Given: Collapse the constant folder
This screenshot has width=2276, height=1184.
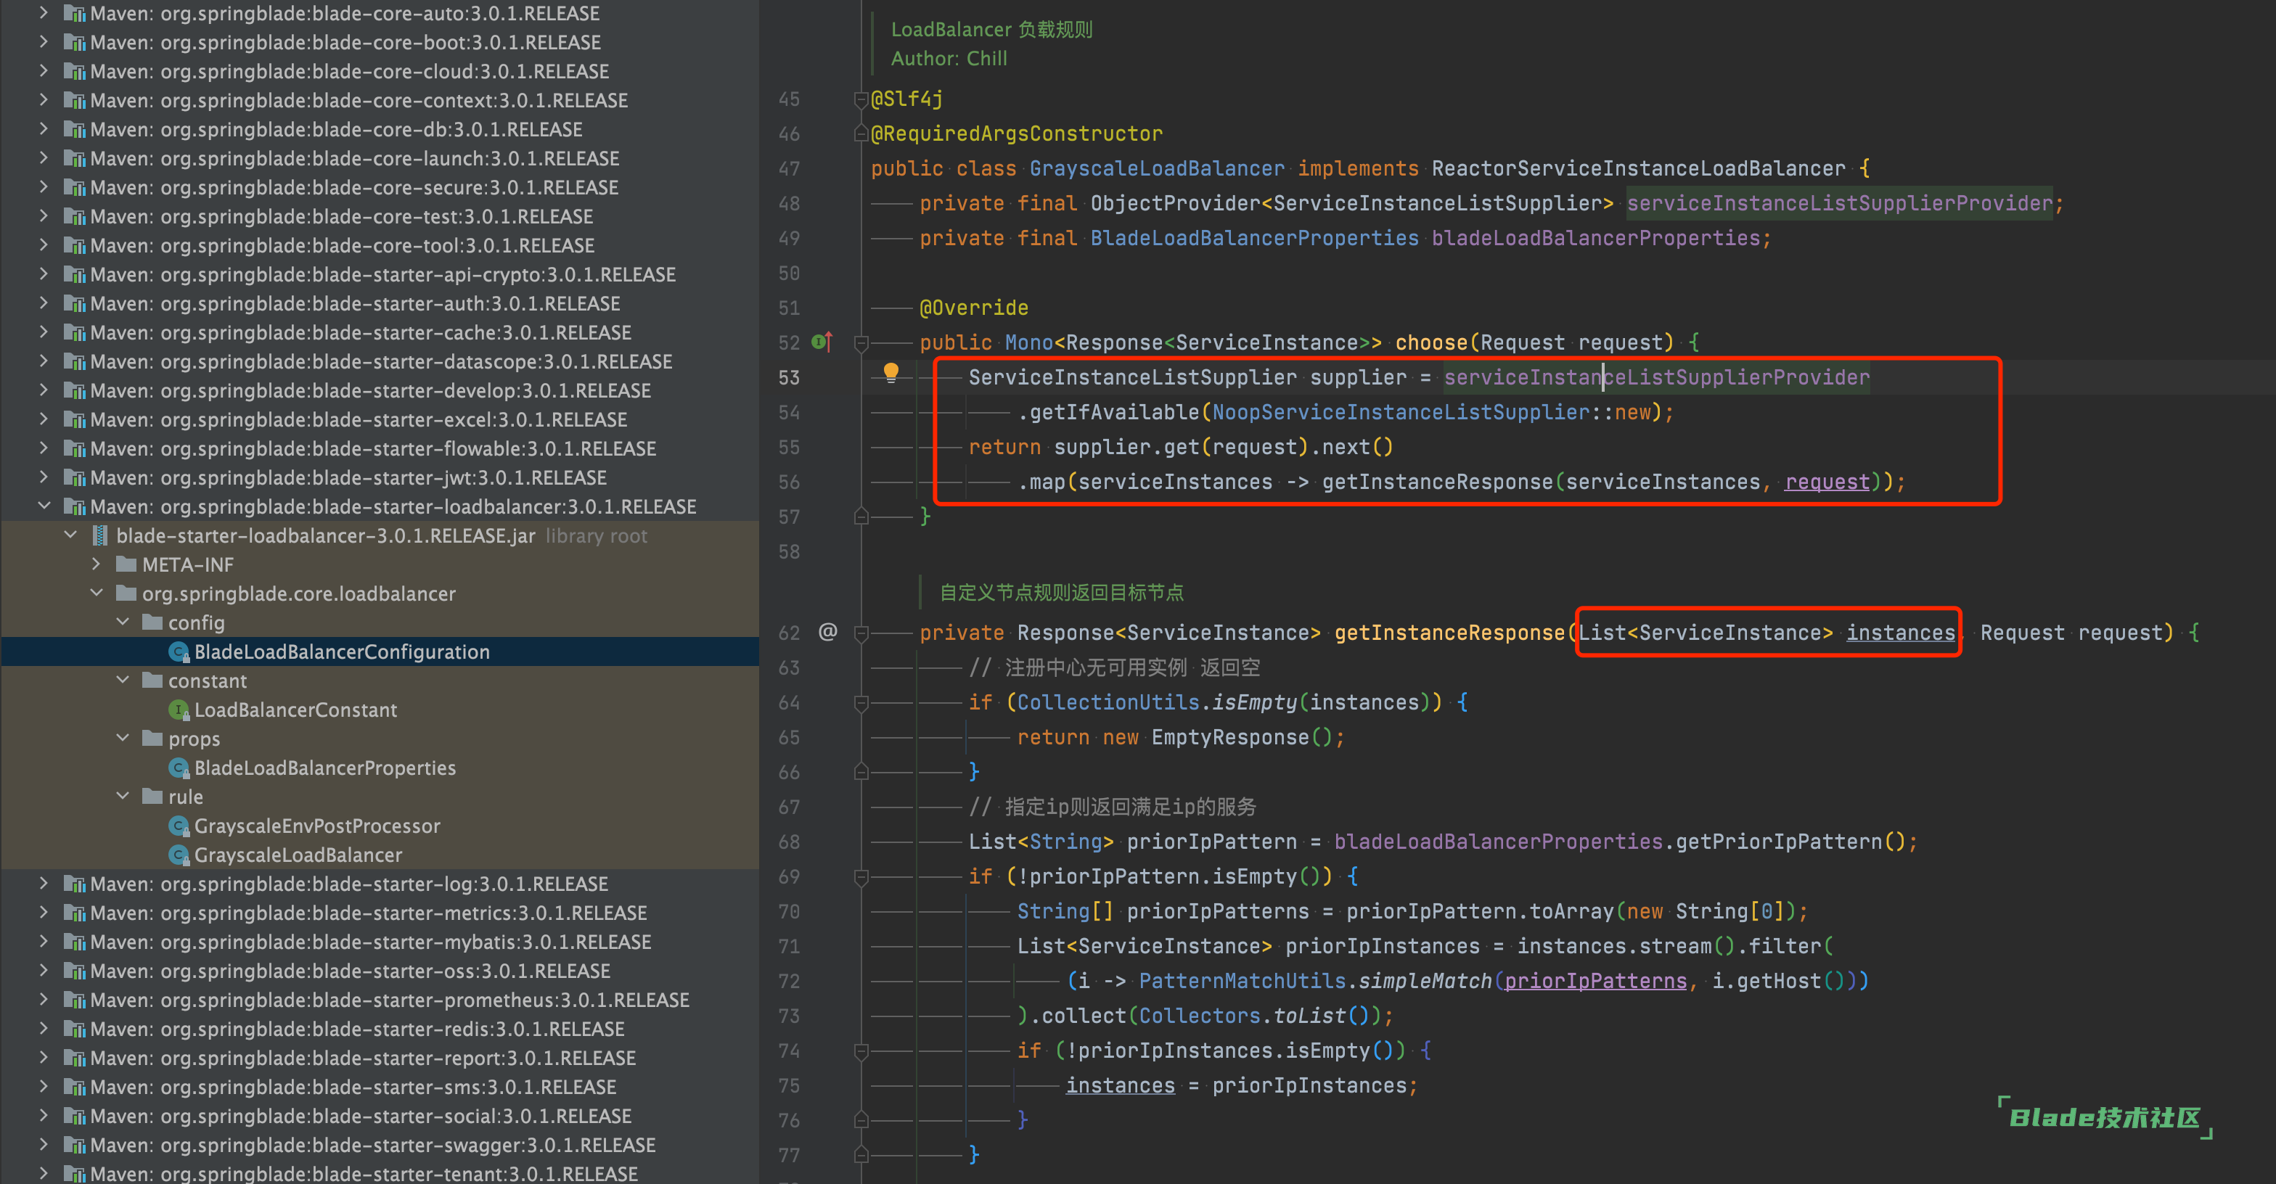Looking at the screenshot, I should coord(123,680).
